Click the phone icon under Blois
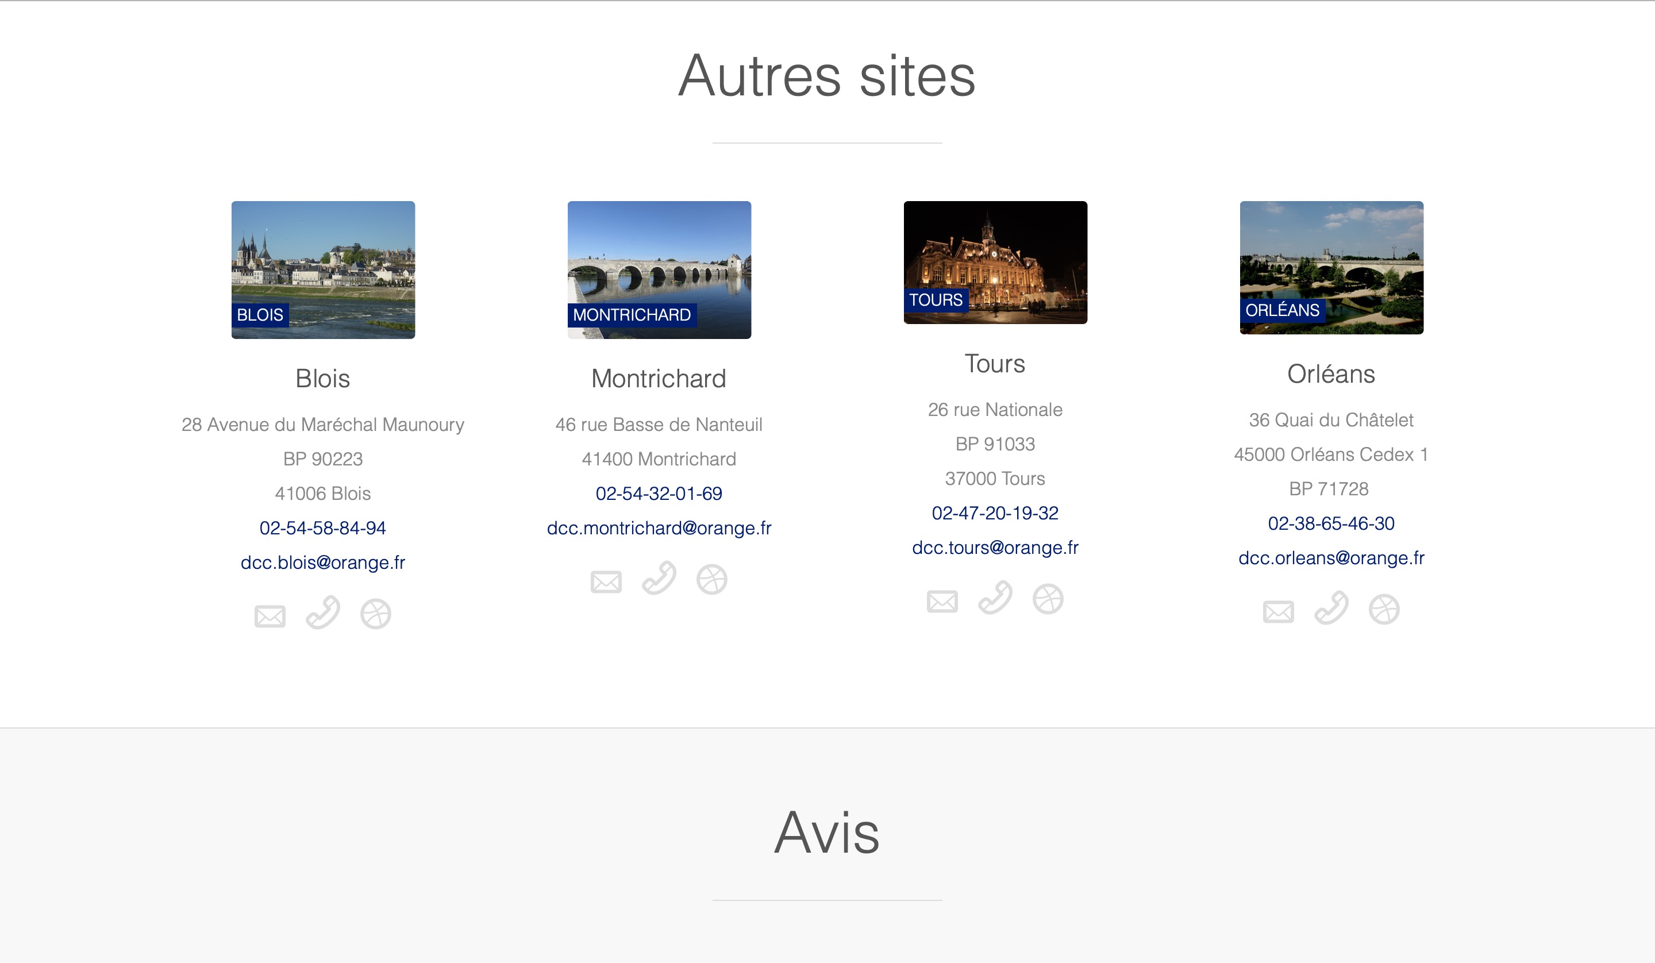 click(x=323, y=613)
